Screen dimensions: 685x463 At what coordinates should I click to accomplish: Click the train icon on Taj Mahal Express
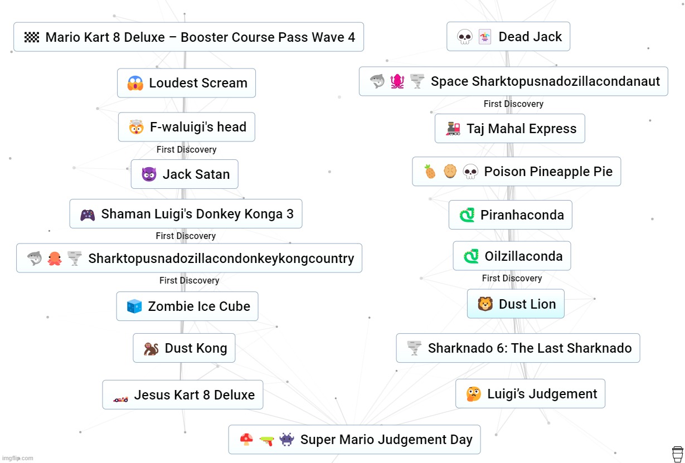[x=453, y=129]
